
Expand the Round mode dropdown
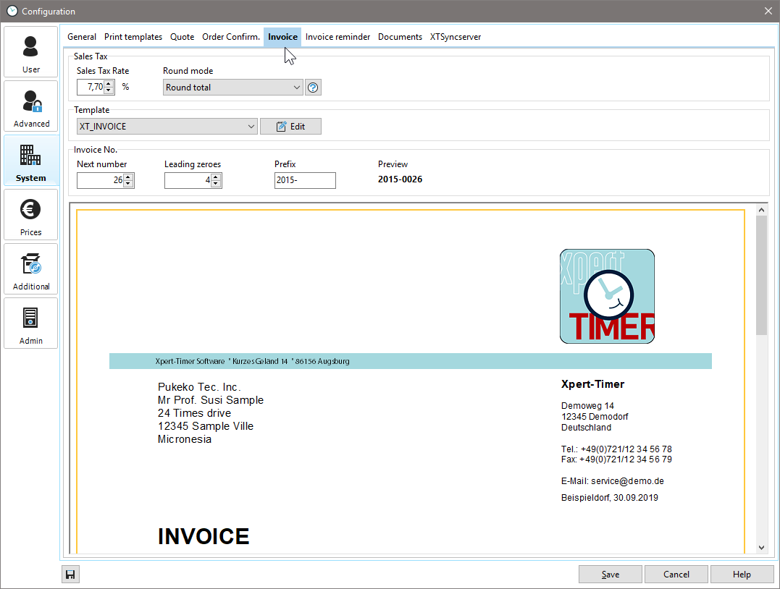click(x=296, y=88)
